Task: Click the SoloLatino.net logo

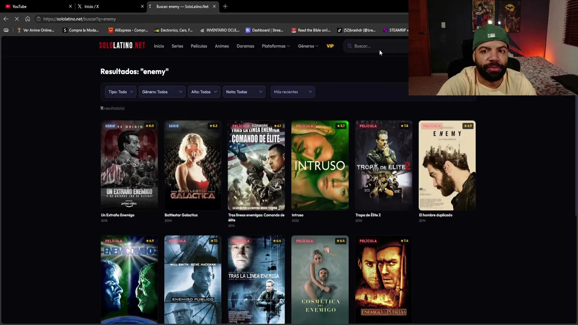Action: point(122,46)
